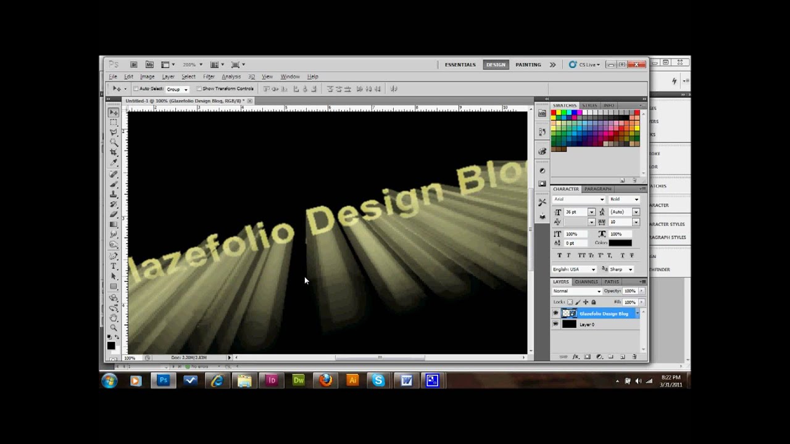Image resolution: width=790 pixels, height=444 pixels.
Task: Delete layer using the trash icon
Action: (x=633, y=356)
